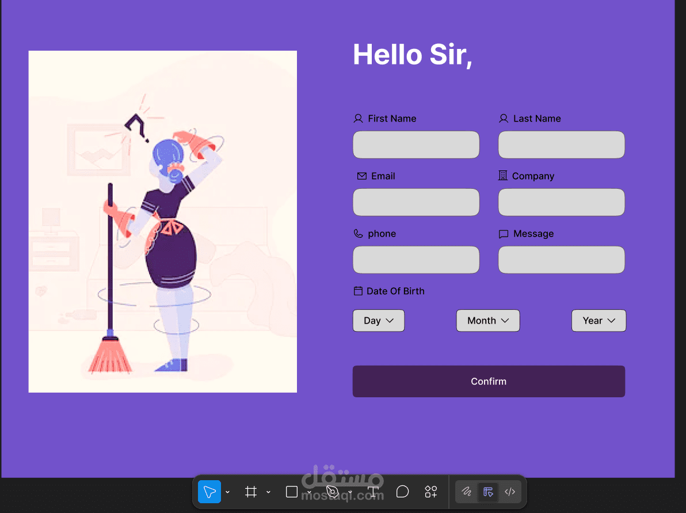Click the Message input field

[561, 260]
